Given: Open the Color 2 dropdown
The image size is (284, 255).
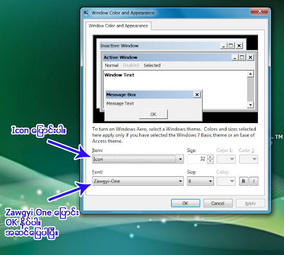Looking at the screenshot, I should (x=248, y=159).
